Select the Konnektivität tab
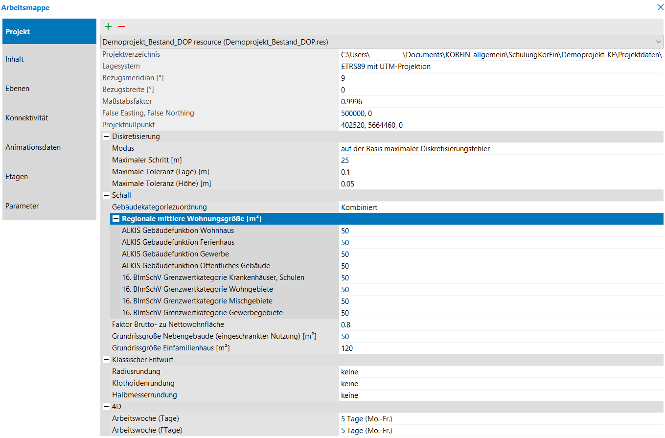The width and height of the screenshot is (665, 438). coord(49,118)
